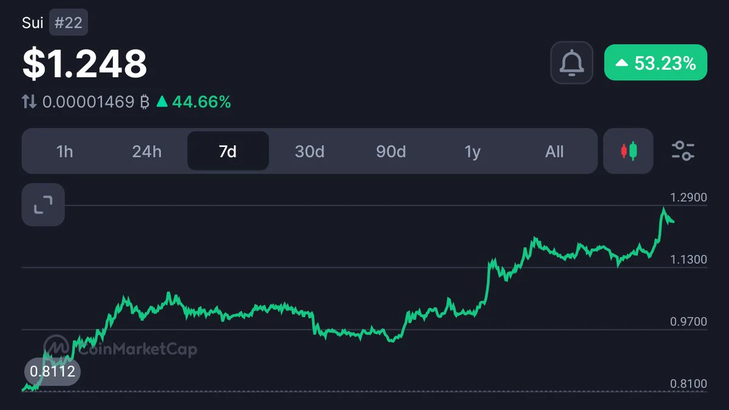The image size is (729, 410).
Task: Tap the price alert bell icon
Action: click(572, 63)
